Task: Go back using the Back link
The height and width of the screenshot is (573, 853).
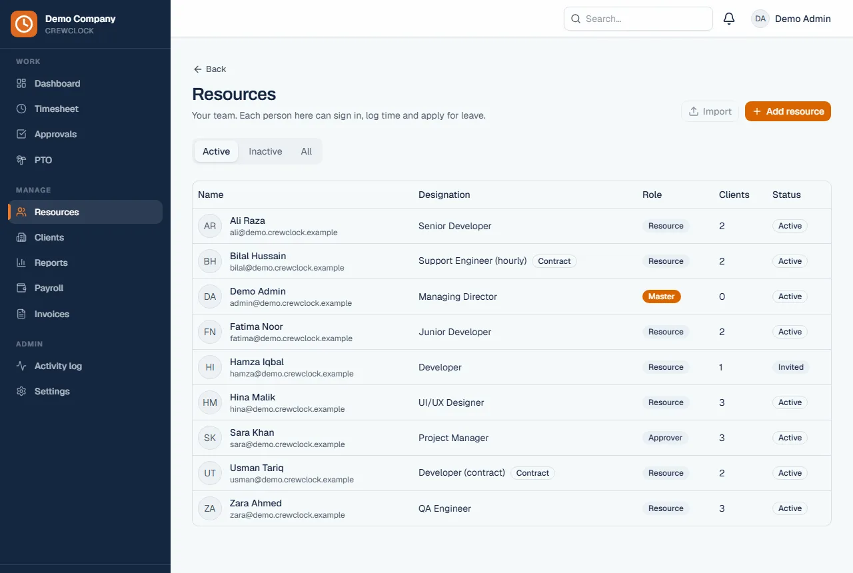Action: (x=209, y=69)
